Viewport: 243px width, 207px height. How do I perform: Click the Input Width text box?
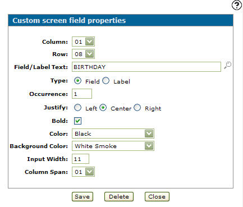pos(80,159)
